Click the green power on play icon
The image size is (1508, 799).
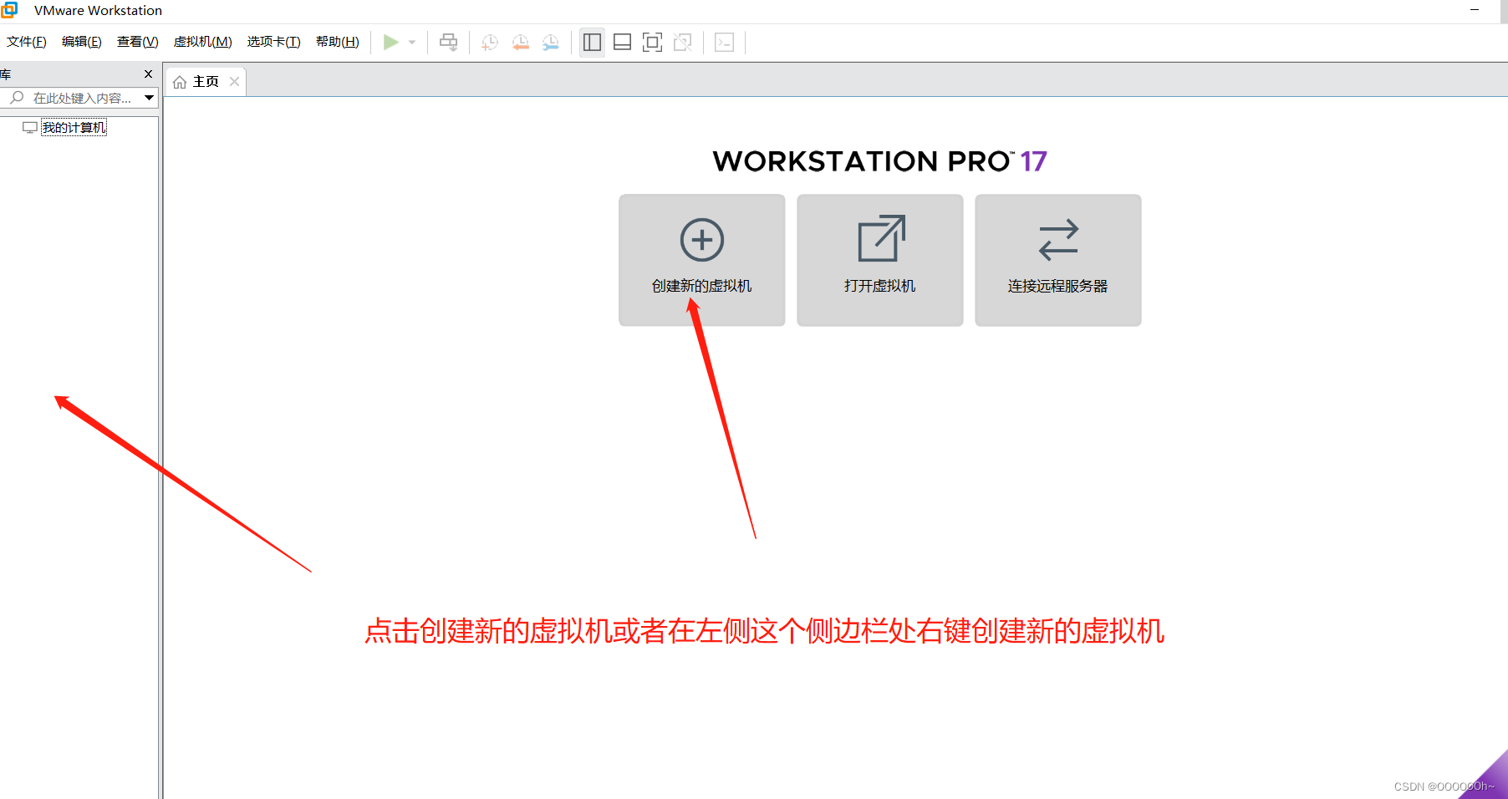[390, 42]
